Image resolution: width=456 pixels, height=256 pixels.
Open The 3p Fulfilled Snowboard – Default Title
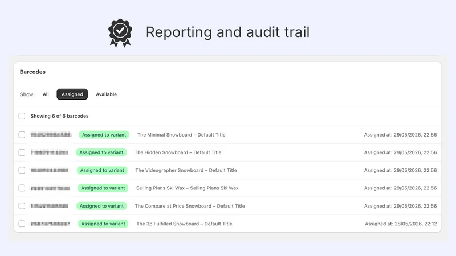[184, 224]
